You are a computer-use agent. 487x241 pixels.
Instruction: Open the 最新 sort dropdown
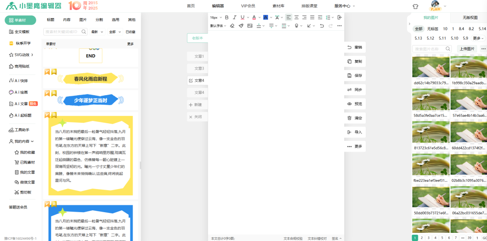click(x=97, y=32)
